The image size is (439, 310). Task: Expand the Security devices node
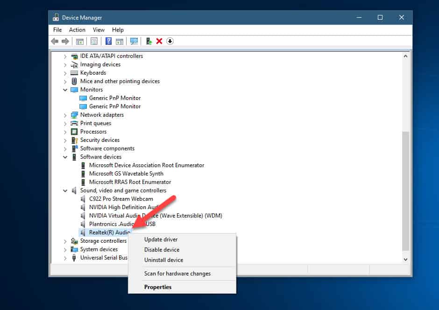pyautogui.click(x=65, y=141)
